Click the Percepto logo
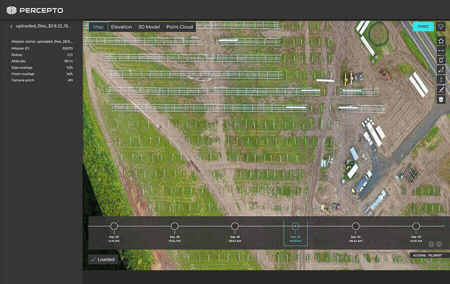450x284 pixels. tap(34, 10)
